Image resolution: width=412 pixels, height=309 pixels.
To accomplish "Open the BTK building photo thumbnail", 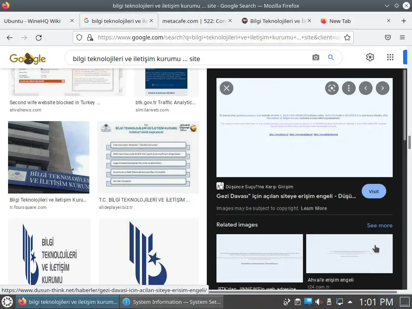I will 49,157.
